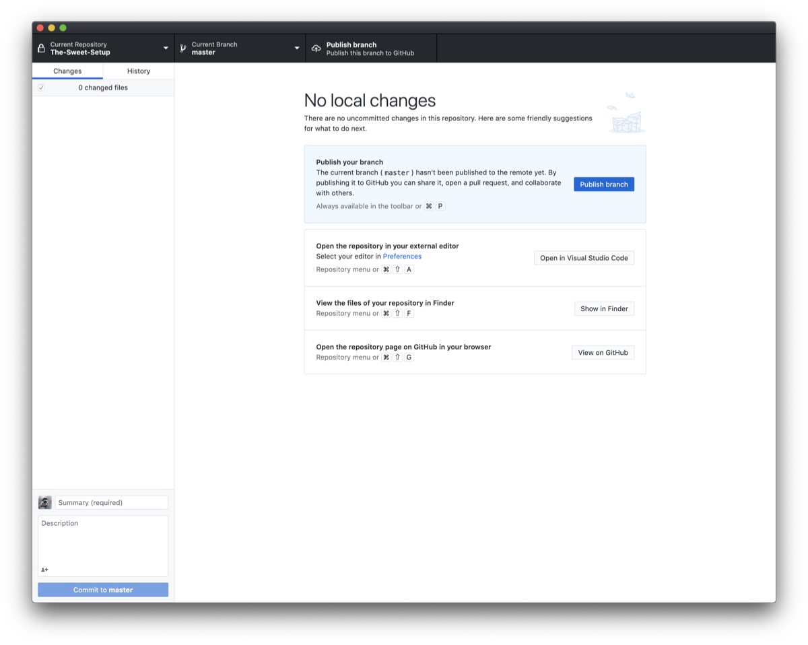Click the green maximize window button
Viewport: 808px width, 645px height.
pos(63,28)
